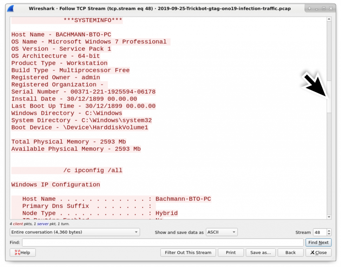Increment the Stream number stepper
Image resolution: width=341 pixels, height=267 pixels.
[329, 230]
